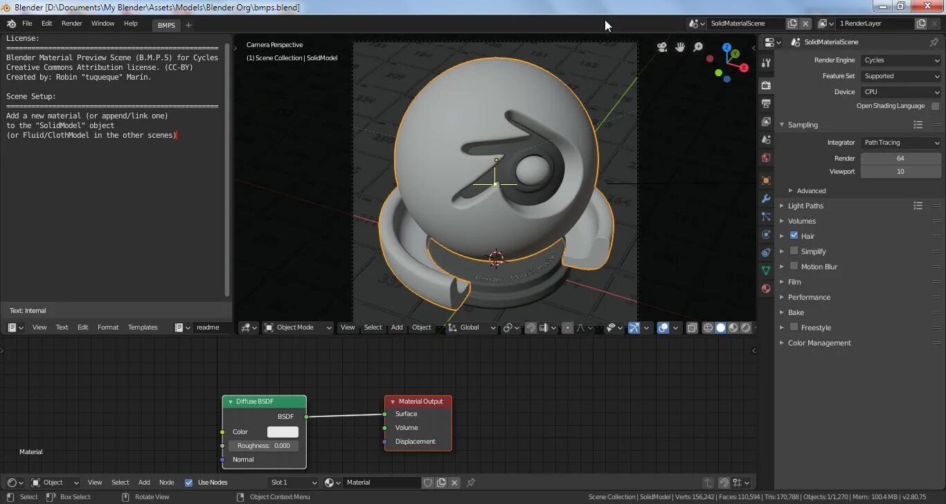Open the Object Mode dropdown

click(298, 327)
